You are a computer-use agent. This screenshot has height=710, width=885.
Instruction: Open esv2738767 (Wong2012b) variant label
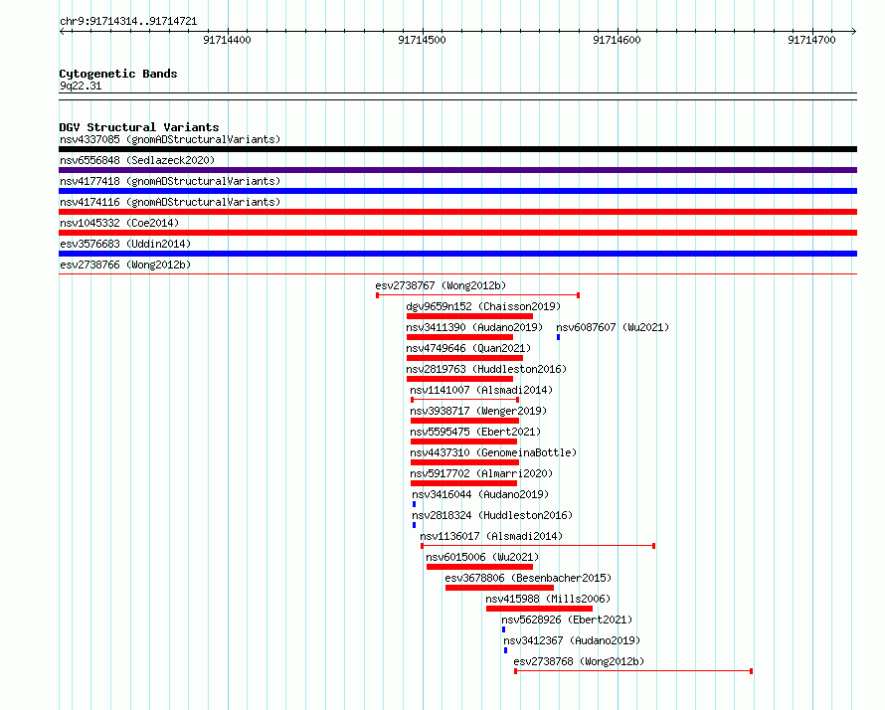pyautogui.click(x=441, y=285)
